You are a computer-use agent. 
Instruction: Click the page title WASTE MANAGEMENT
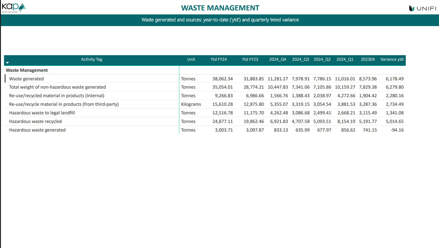coord(220,8)
